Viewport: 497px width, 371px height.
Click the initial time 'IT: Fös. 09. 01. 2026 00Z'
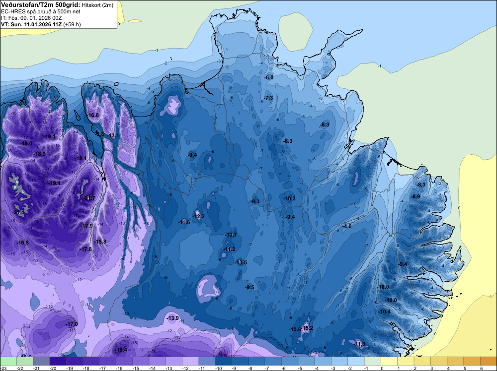(31, 18)
